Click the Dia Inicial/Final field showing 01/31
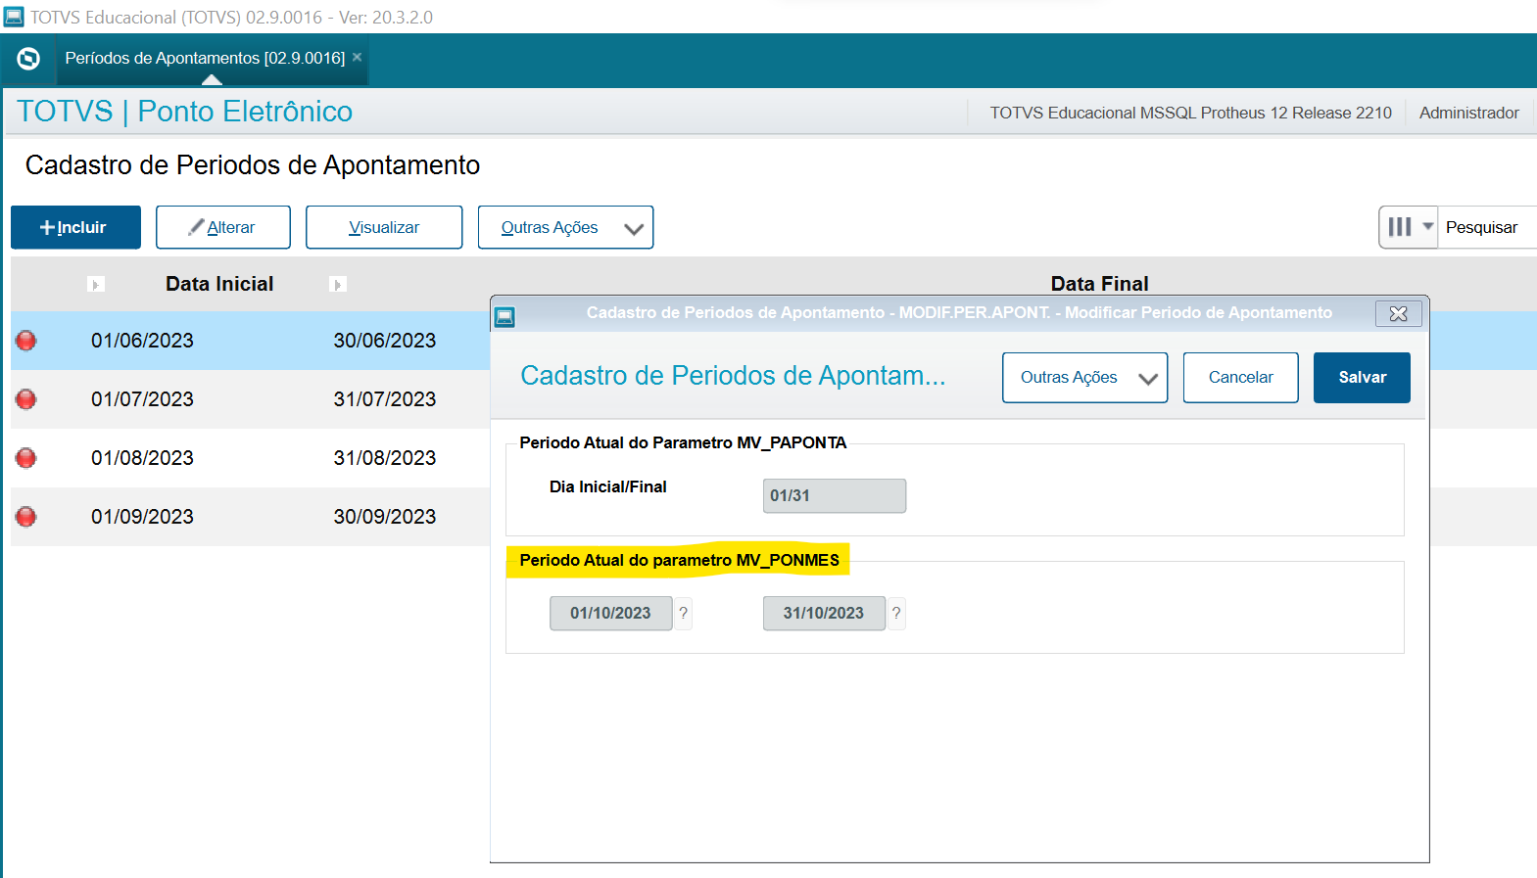The width and height of the screenshot is (1537, 878). (835, 495)
